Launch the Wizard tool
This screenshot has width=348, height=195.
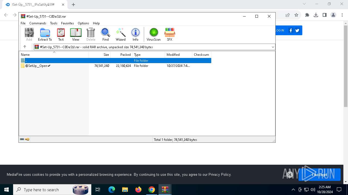(121, 34)
